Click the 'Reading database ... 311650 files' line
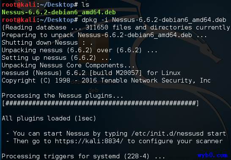Image resolution: width=231 pixels, height=160 pixels. coord(116,27)
